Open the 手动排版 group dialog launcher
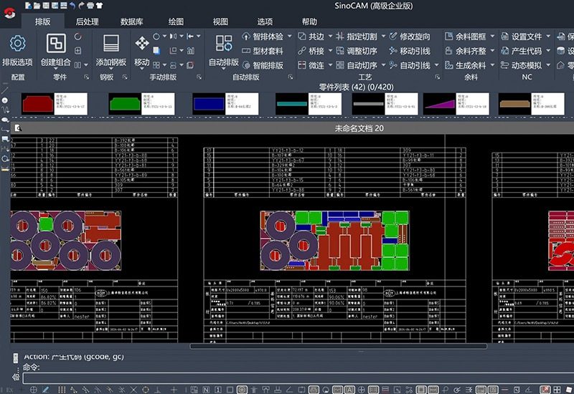574x394 pixels. 199,77
